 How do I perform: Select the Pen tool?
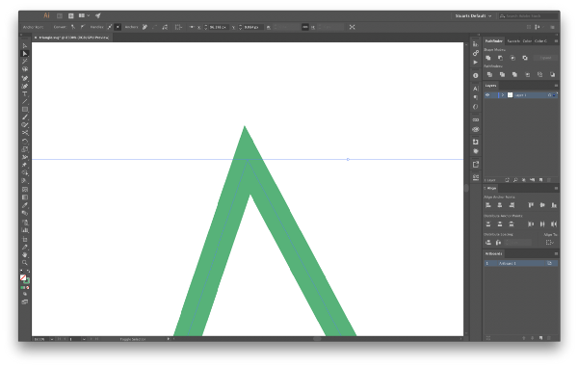point(25,78)
